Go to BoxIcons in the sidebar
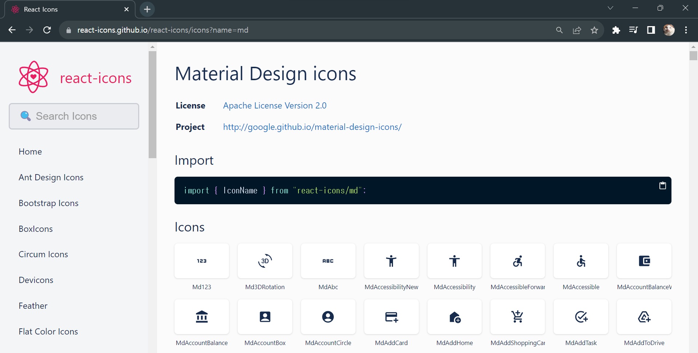 [x=36, y=229]
